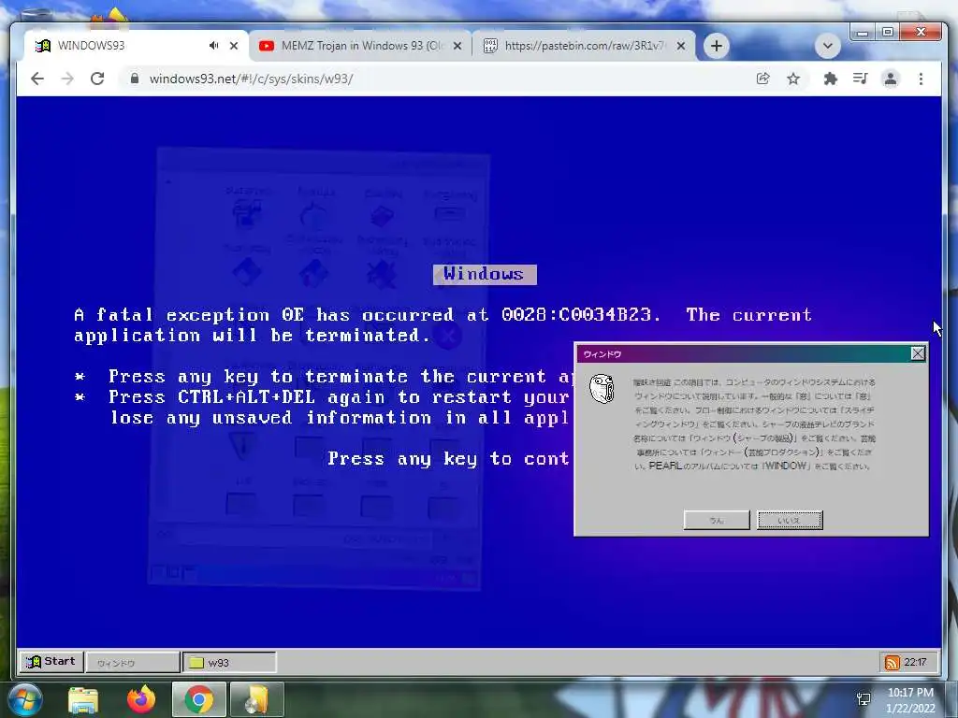Close the pastebin tab
958x718 pixels.
681,46
